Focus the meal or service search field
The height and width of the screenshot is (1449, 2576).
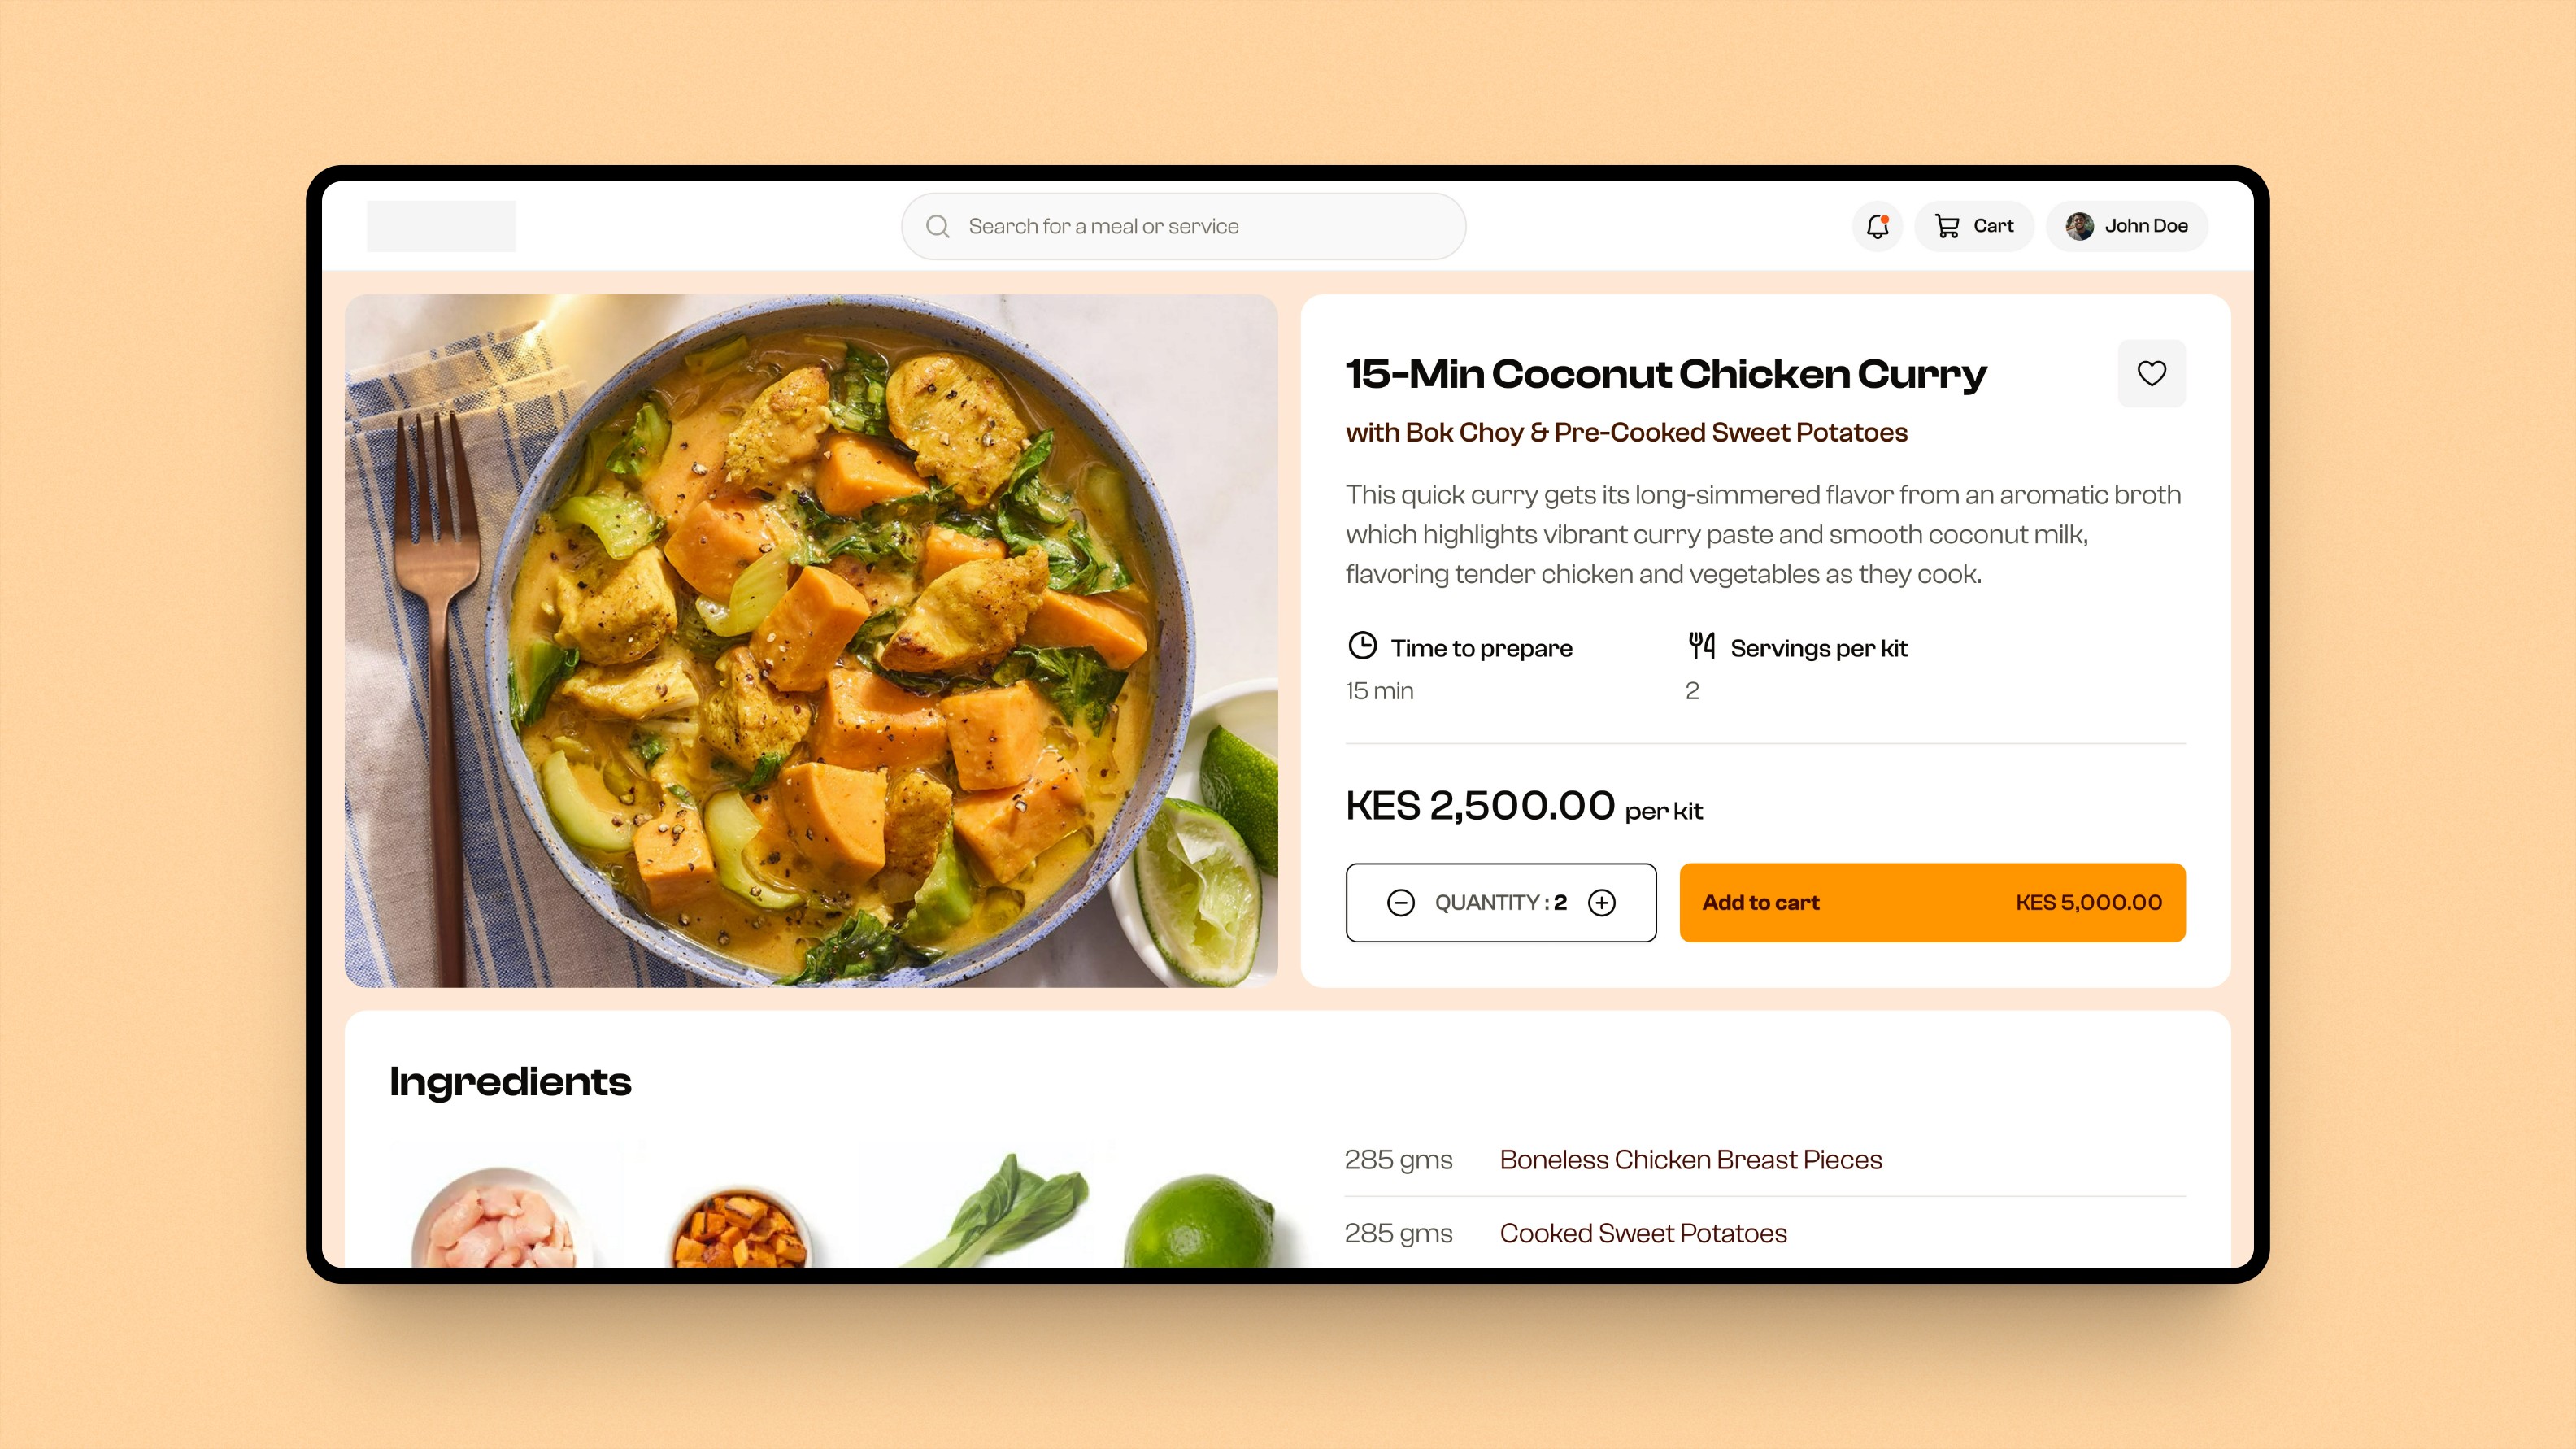1183,226
